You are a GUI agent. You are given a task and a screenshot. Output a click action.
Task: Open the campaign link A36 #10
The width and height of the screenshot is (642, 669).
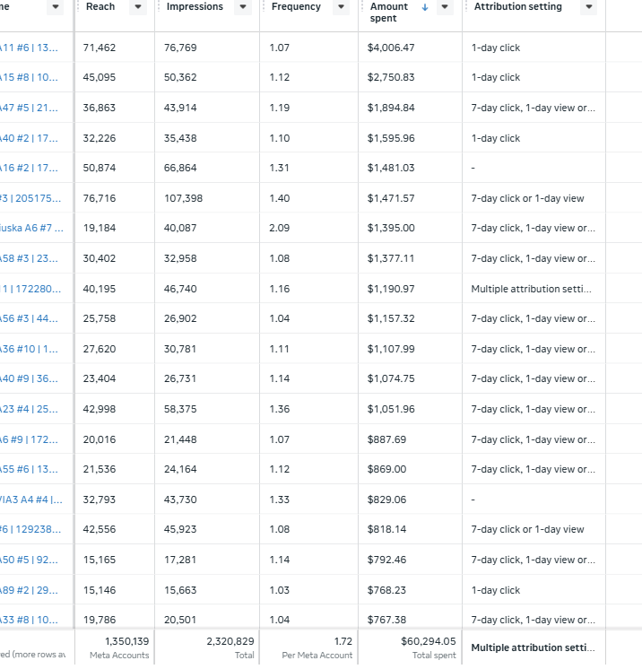click(29, 349)
